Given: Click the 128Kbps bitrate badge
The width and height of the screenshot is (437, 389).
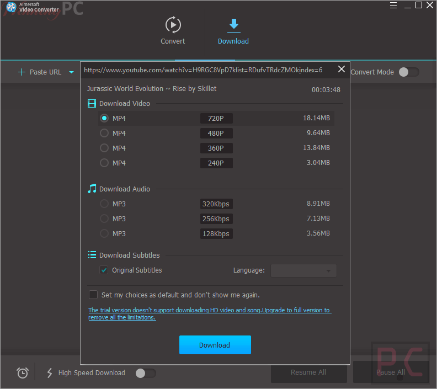Looking at the screenshot, I should click(x=216, y=233).
